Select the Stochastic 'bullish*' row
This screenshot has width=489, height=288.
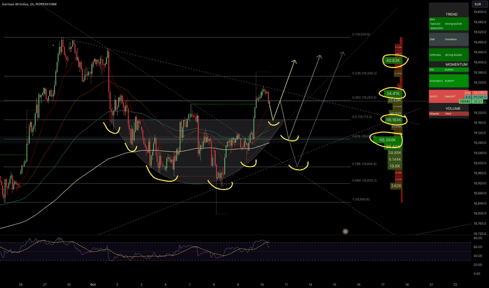[x=449, y=81]
